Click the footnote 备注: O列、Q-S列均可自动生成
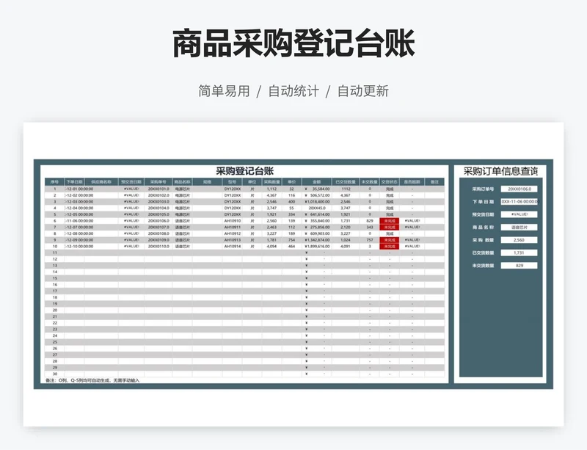 92,381
